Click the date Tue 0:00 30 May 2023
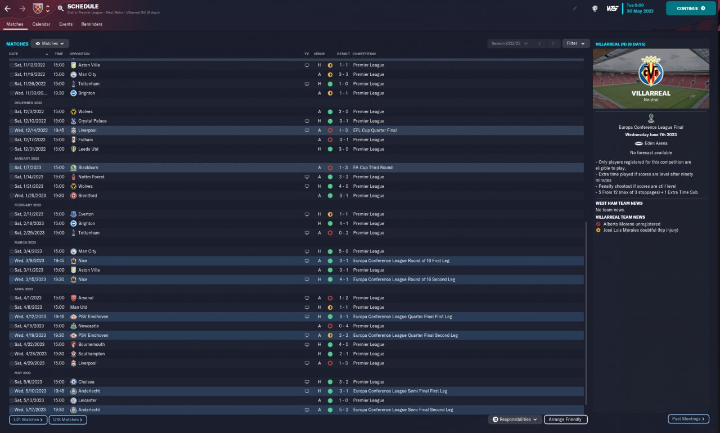The image size is (720, 433). tap(640, 8)
